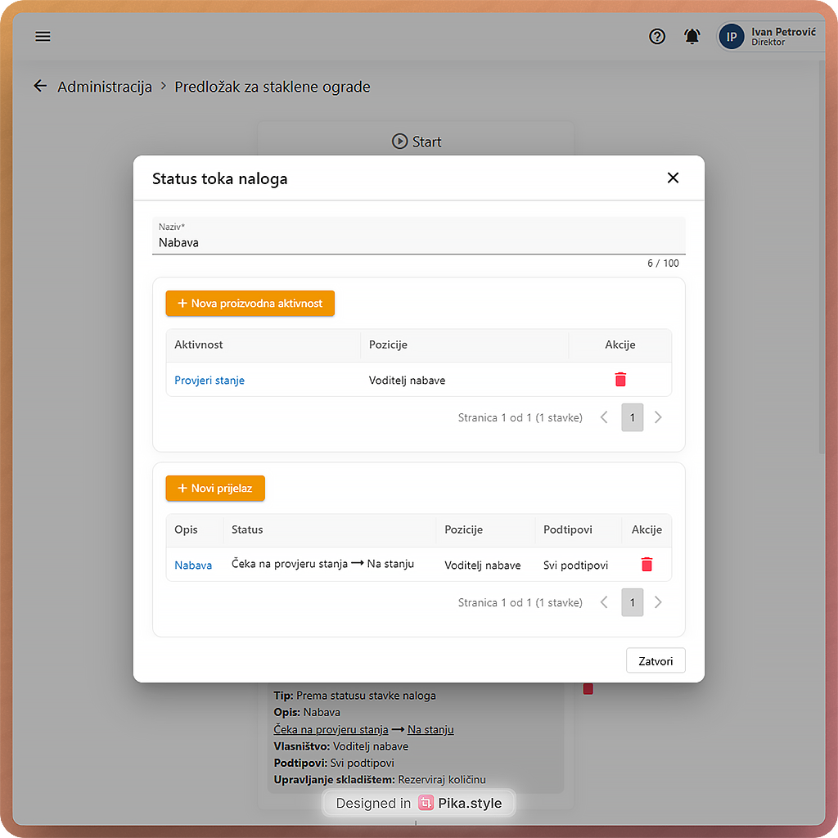Click the back arrow beside Administracija
The height and width of the screenshot is (838, 838).
click(x=40, y=86)
